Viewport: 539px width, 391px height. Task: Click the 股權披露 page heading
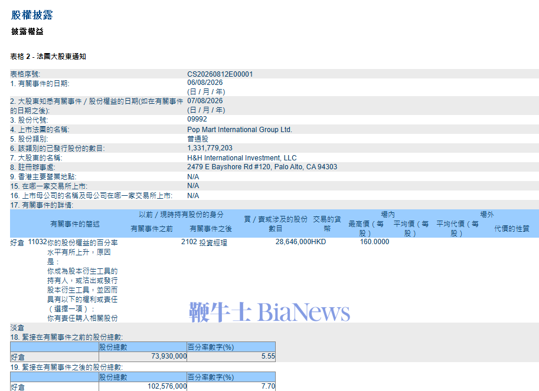32,15
